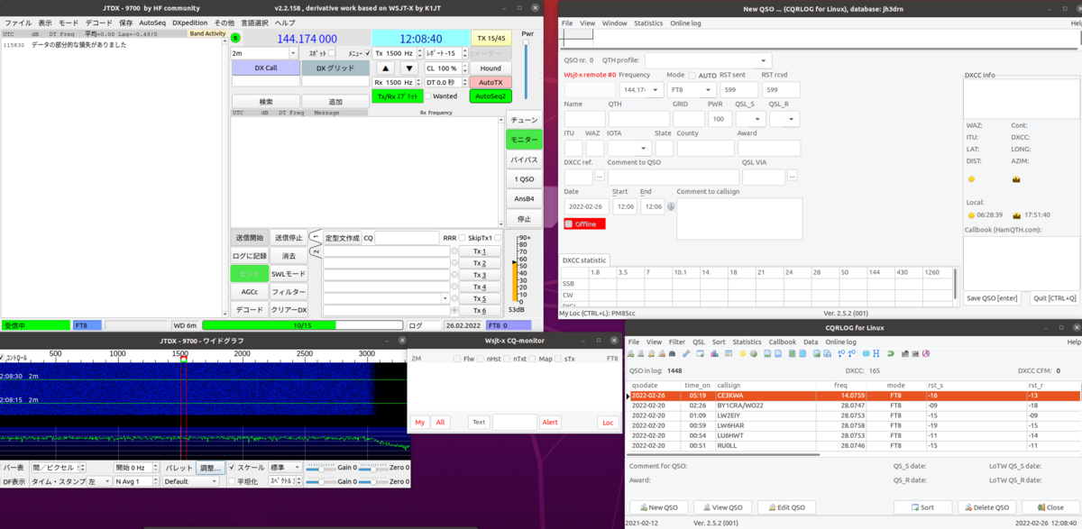Click the crown icon next to Local sunset time
Image resolution: width=1082 pixels, height=529 pixels.
click(1018, 215)
